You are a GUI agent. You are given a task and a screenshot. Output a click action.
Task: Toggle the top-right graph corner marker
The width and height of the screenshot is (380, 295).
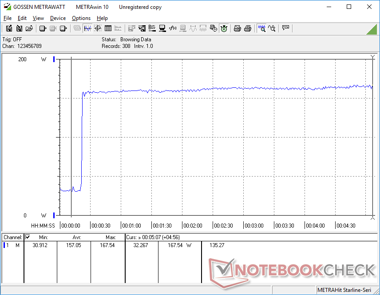(x=372, y=56)
